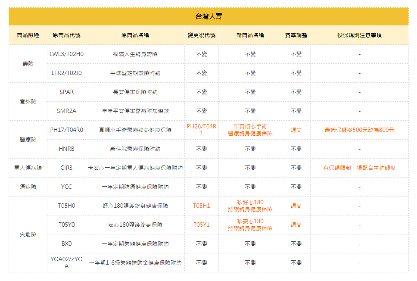
Task: Click product name 一年期1-6級失能扶助金健康保險附約
Action: [x=135, y=262]
